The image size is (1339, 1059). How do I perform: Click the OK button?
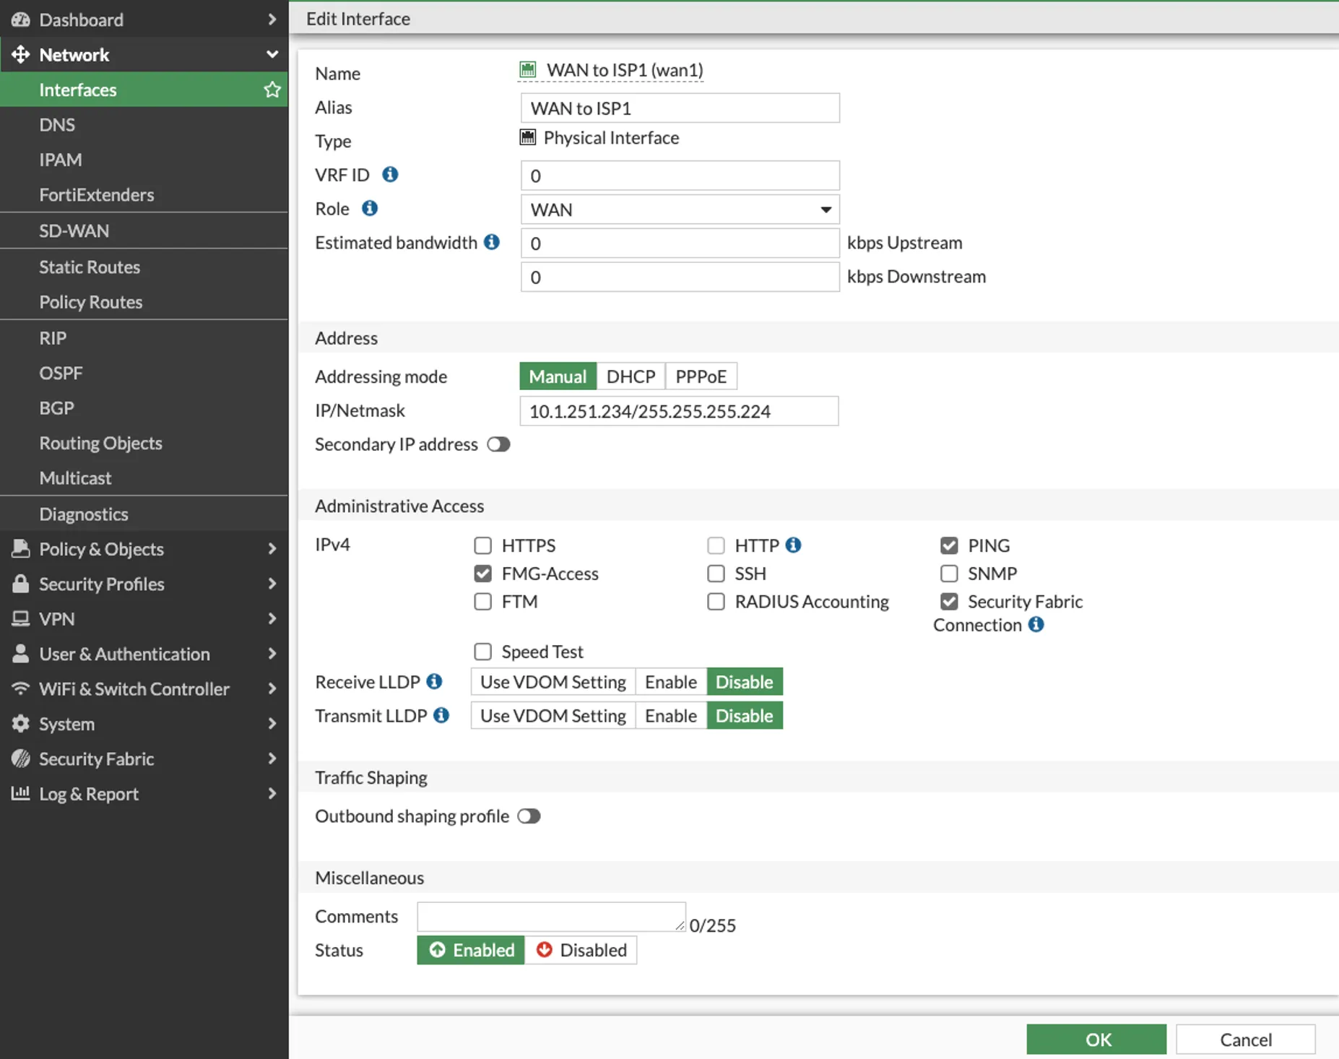point(1096,1039)
